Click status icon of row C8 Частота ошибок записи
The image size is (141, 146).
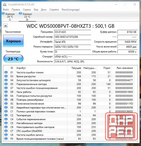(x=6, y=135)
